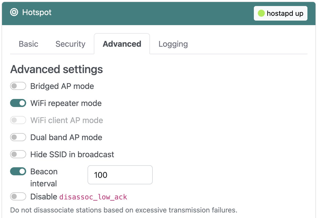Toggle the Disable disassoc_low_ack switch
This screenshot has width=318, height=218.
[18, 197]
